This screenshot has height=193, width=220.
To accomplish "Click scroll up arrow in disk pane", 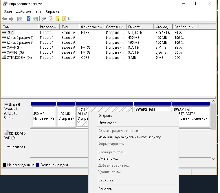I will point(213,101).
